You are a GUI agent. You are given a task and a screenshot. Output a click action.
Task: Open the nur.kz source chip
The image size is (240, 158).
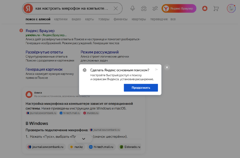tap(76, 147)
